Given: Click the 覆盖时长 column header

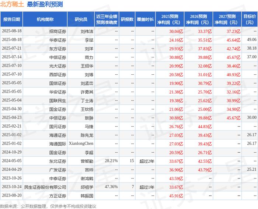Looking at the screenshot, I should click(x=145, y=19).
